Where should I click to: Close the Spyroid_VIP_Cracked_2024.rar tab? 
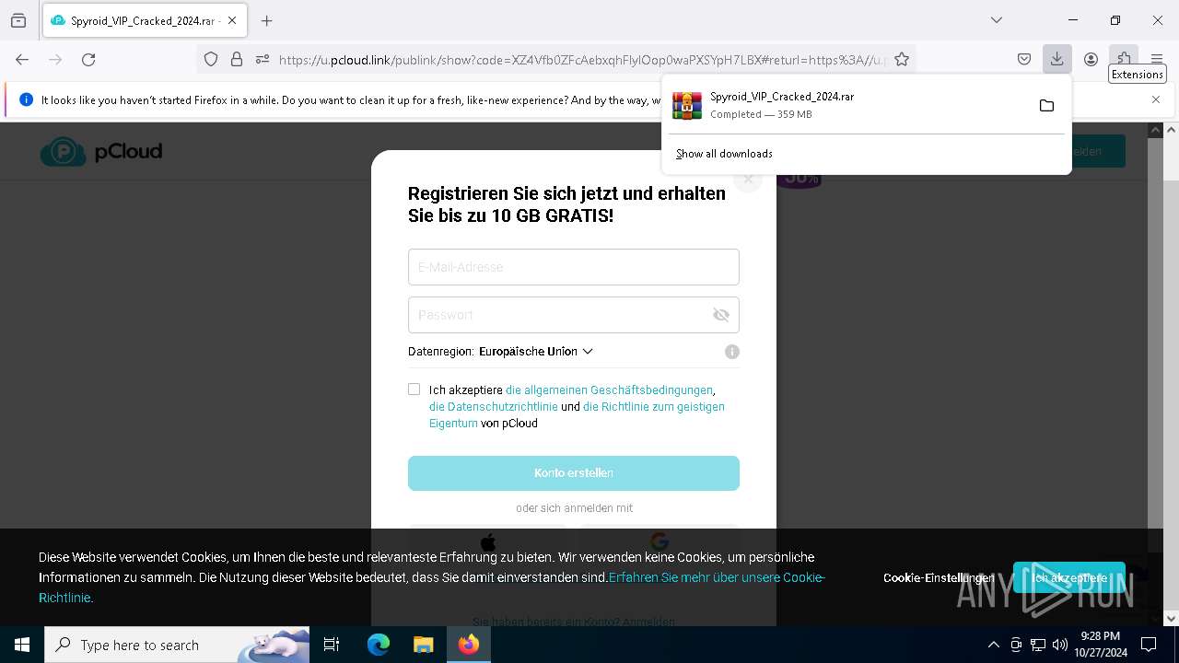[x=232, y=20]
